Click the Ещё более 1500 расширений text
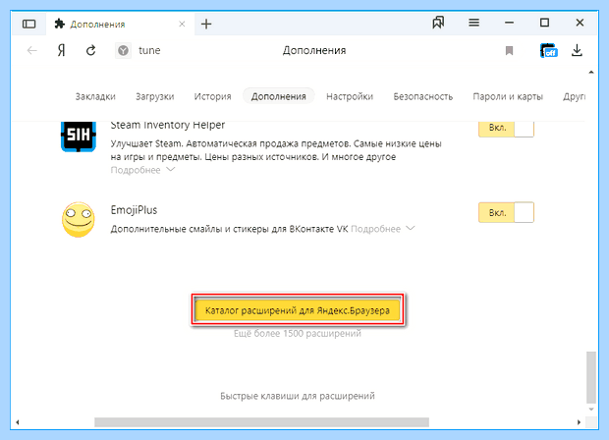 coord(297,333)
